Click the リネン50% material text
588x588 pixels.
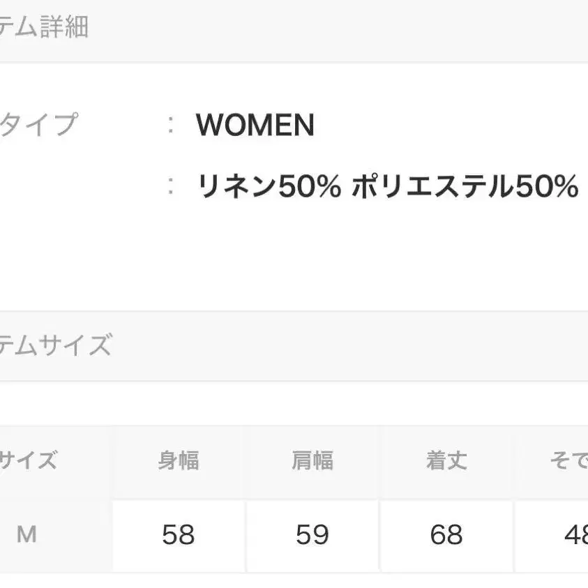(x=269, y=187)
